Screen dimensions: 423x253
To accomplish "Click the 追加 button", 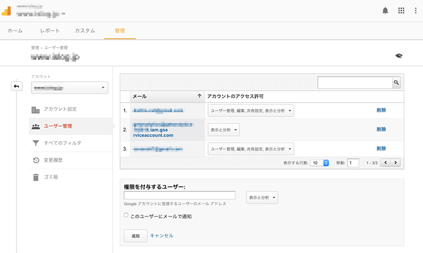I will 135,236.
